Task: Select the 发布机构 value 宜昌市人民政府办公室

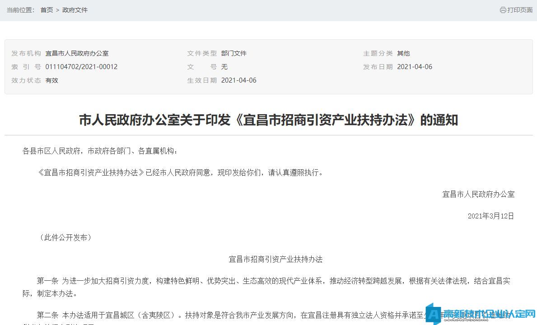Action: click(x=77, y=53)
